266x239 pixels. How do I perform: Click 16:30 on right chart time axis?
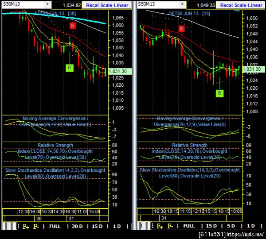coord(160,212)
